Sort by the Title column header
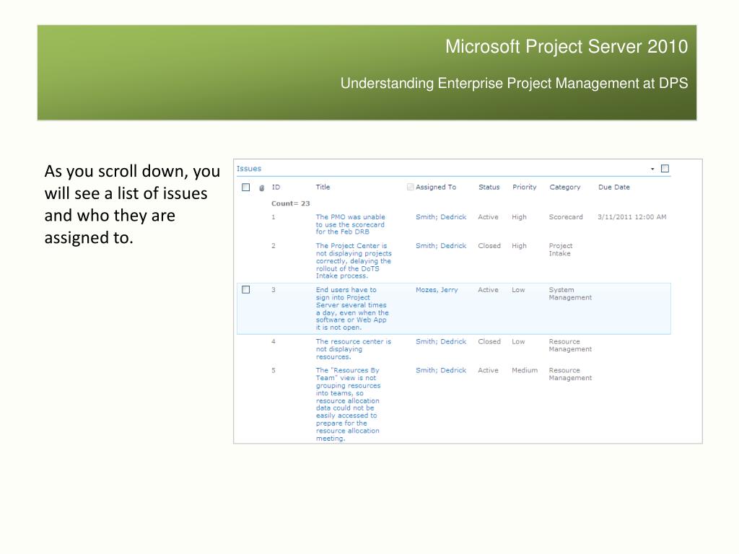 [x=323, y=187]
